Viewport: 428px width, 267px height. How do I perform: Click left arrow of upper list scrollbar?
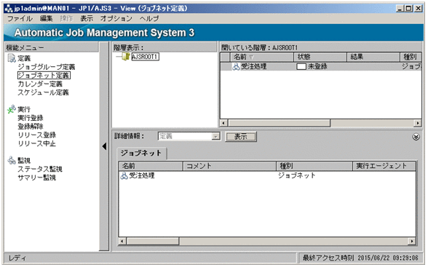224,123
